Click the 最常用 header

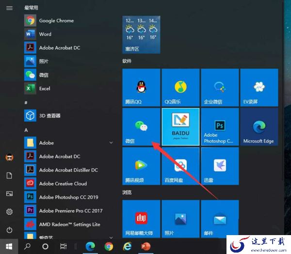[x=31, y=8]
